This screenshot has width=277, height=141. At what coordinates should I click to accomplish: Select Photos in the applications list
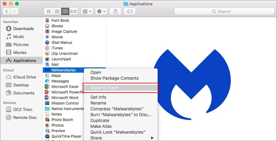click(63, 125)
